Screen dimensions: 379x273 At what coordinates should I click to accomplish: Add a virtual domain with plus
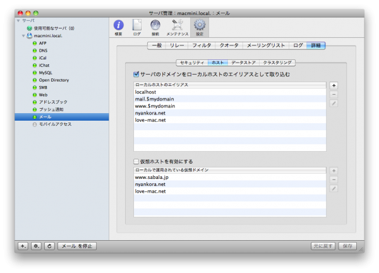click(334, 171)
